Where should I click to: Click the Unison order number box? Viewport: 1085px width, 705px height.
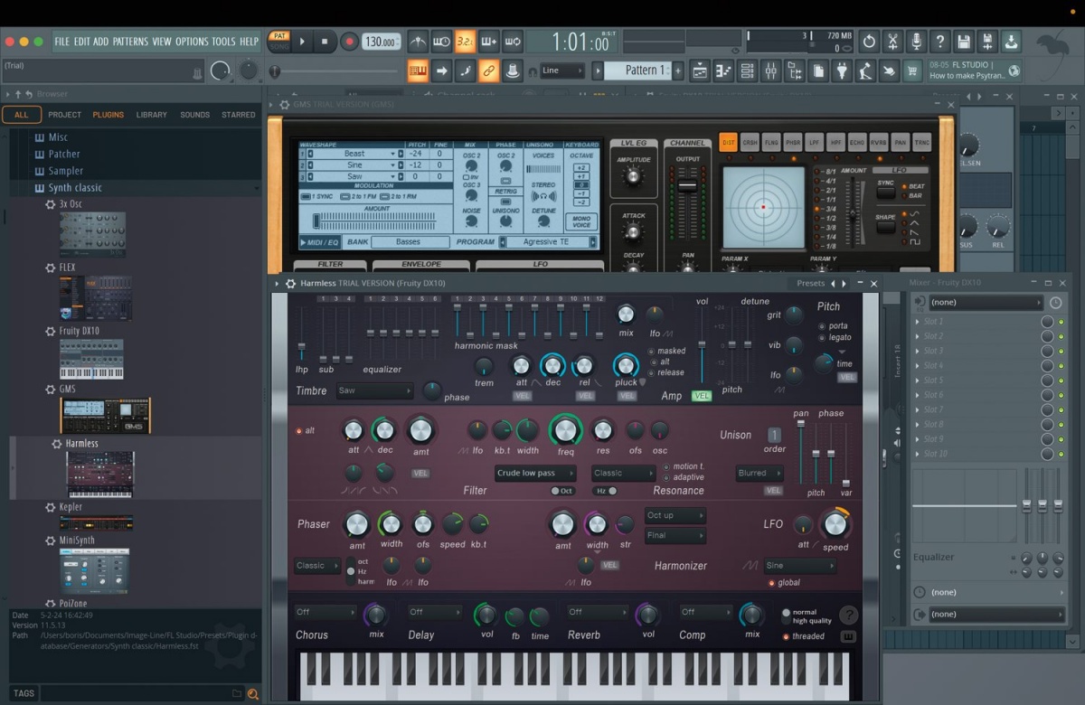pos(775,435)
